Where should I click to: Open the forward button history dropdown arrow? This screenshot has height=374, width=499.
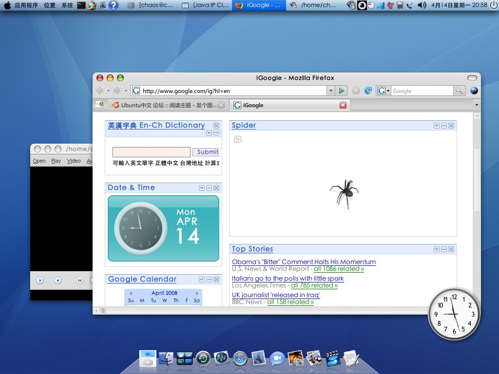click(x=125, y=91)
